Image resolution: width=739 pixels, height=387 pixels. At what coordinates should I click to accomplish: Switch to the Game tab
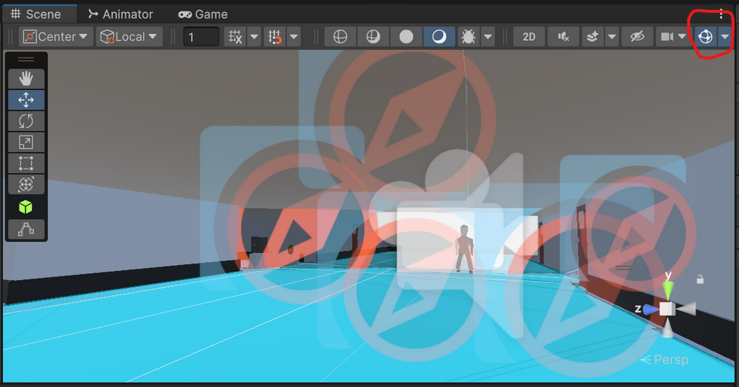tap(203, 14)
